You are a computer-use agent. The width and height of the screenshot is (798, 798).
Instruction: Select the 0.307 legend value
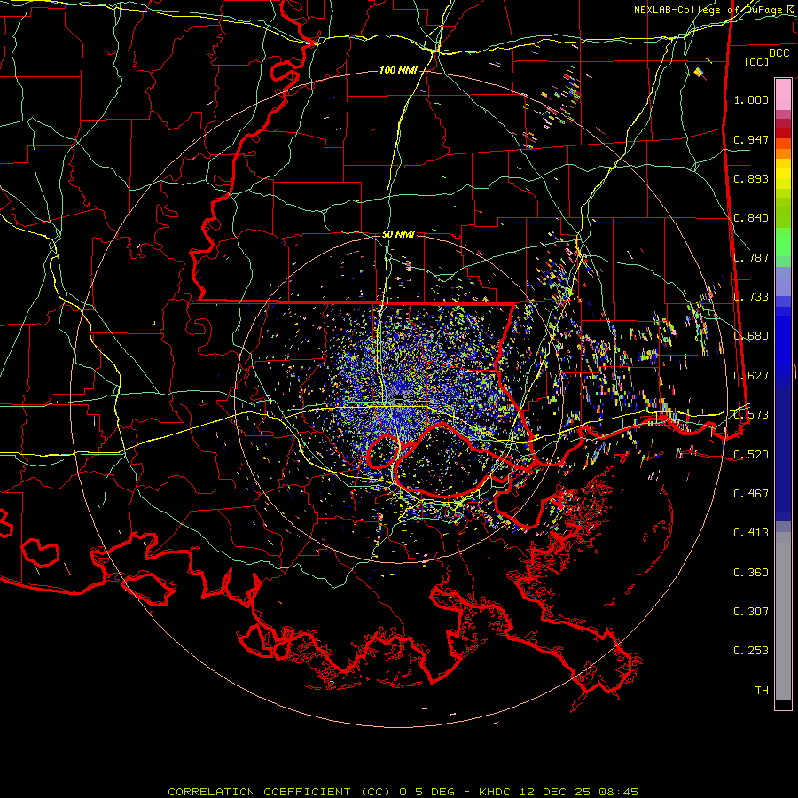tap(751, 612)
